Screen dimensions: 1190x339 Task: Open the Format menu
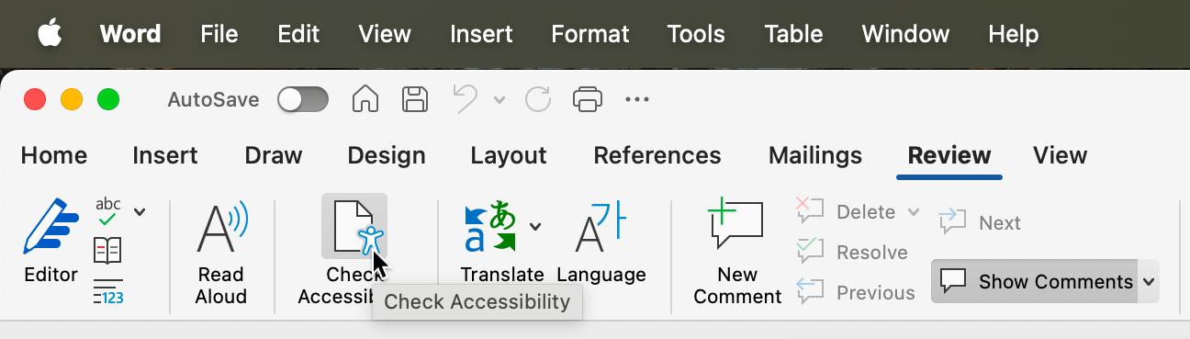(590, 34)
